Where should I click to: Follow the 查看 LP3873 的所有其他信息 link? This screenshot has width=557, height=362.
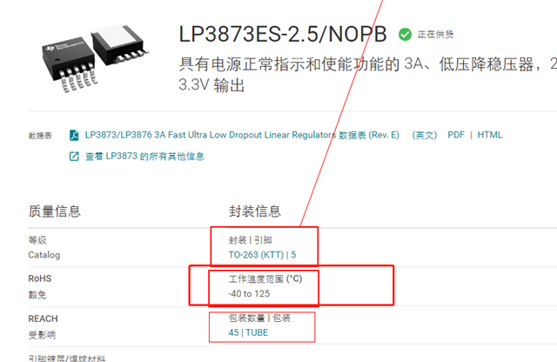point(144,157)
